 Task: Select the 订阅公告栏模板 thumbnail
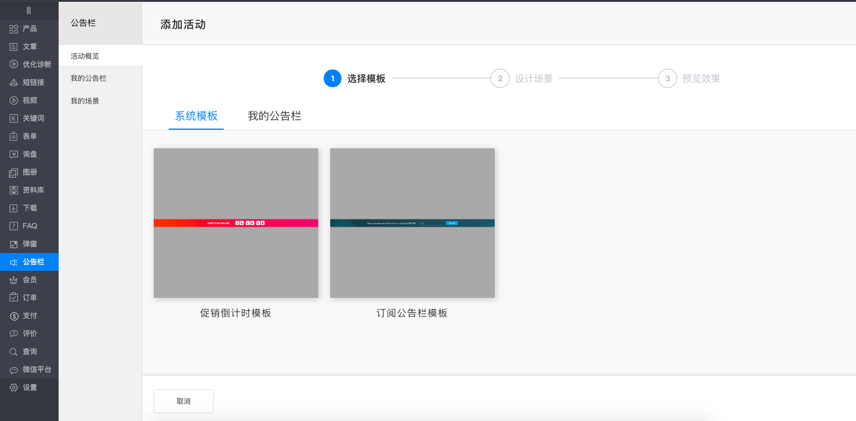click(412, 223)
